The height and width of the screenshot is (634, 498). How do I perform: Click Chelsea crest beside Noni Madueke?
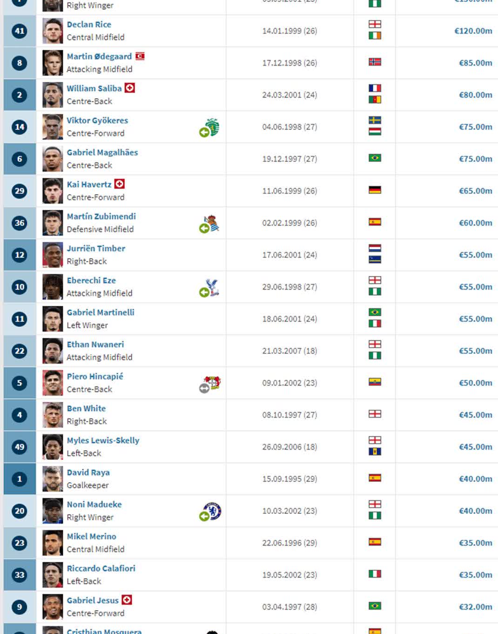[213, 511]
